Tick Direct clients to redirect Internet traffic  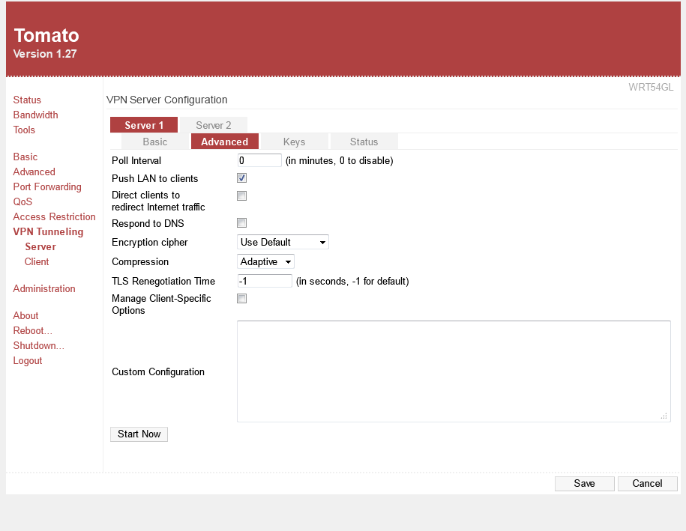pyautogui.click(x=241, y=196)
